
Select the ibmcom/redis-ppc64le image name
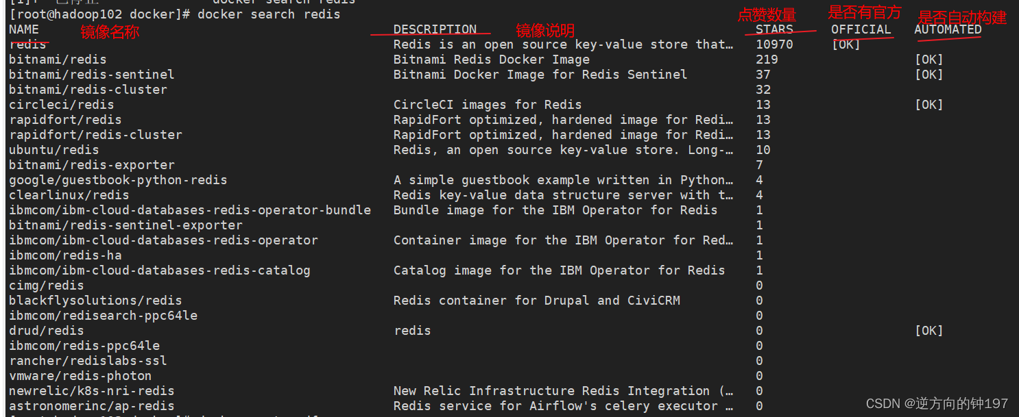pos(84,346)
